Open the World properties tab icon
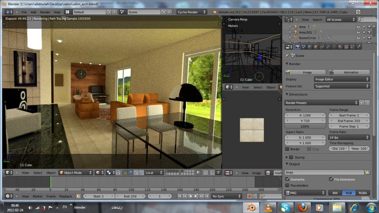This screenshot has height=213, width=379. point(310,47)
